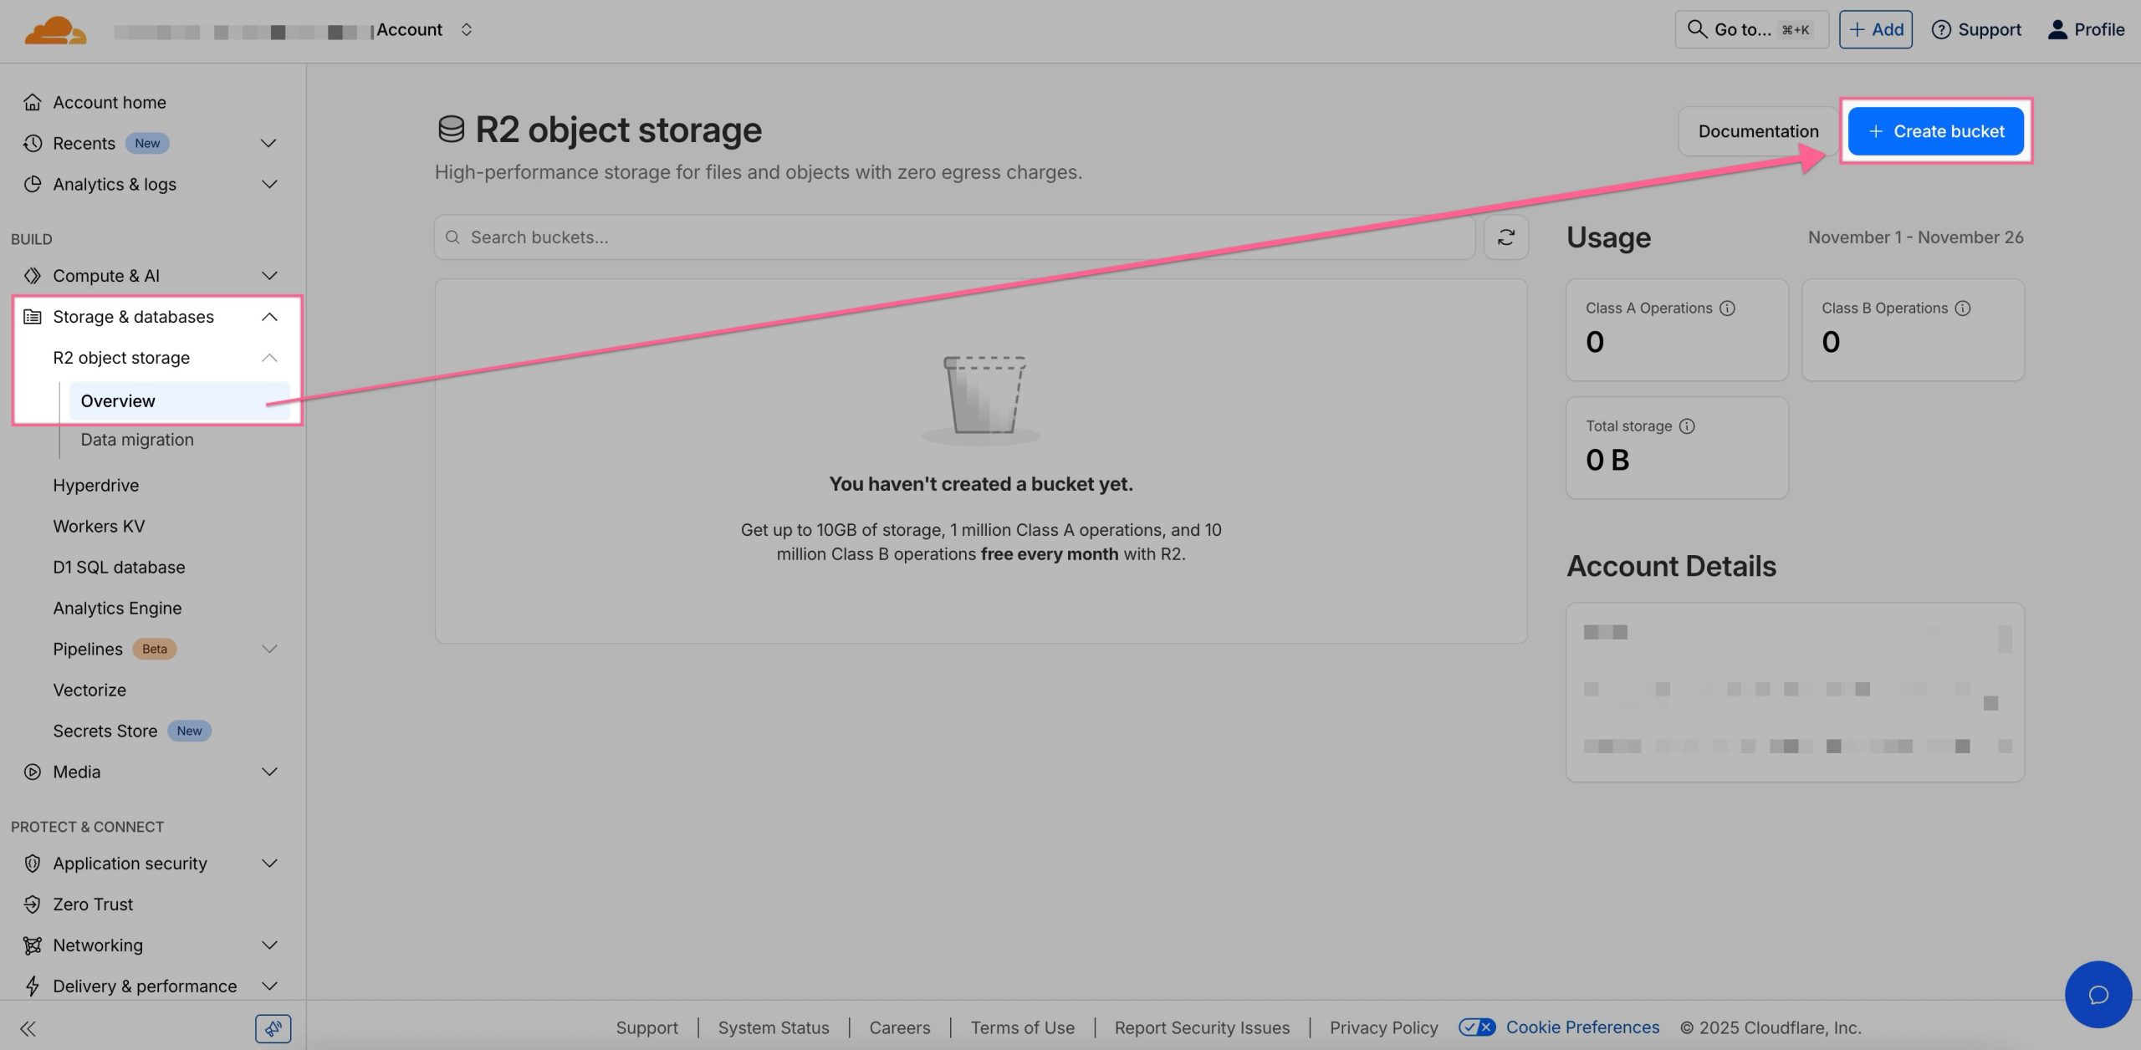Open the chat support bubble
The width and height of the screenshot is (2141, 1050).
(x=2098, y=994)
